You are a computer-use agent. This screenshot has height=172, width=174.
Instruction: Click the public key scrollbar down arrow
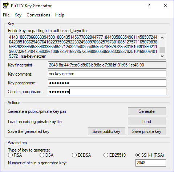pos(162,56)
